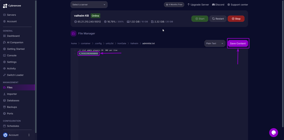Select the Schedules menu item label
Image resolution: width=284 pixels, height=140 pixels.
click(x=13, y=126)
